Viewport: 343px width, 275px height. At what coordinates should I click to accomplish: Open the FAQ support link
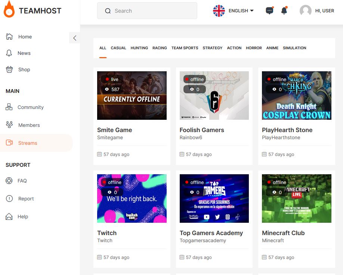click(x=22, y=181)
